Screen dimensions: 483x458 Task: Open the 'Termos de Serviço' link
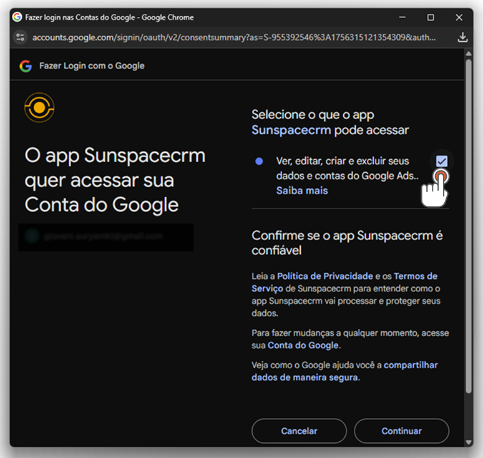point(415,276)
